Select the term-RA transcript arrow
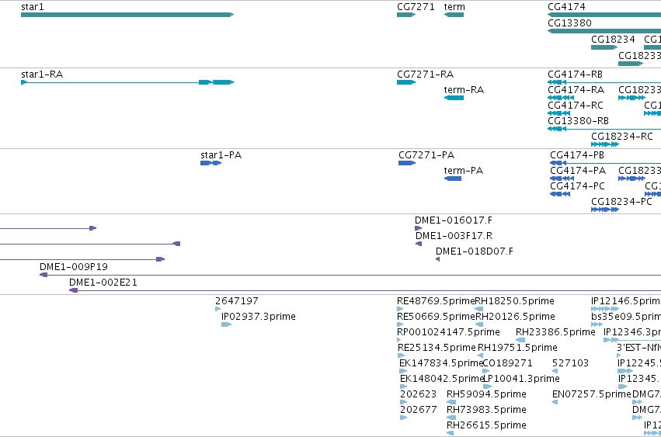This screenshot has width=661, height=437. point(454,98)
